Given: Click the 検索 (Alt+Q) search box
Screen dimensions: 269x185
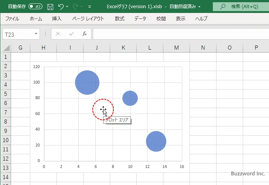Looking at the screenshot, I should click(x=241, y=7).
